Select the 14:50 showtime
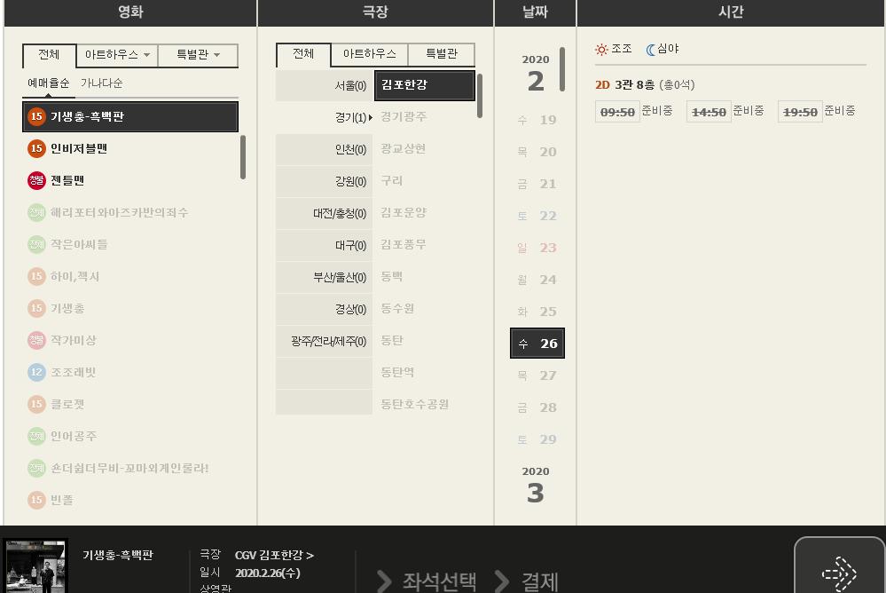This screenshot has height=593, width=886. point(709,112)
